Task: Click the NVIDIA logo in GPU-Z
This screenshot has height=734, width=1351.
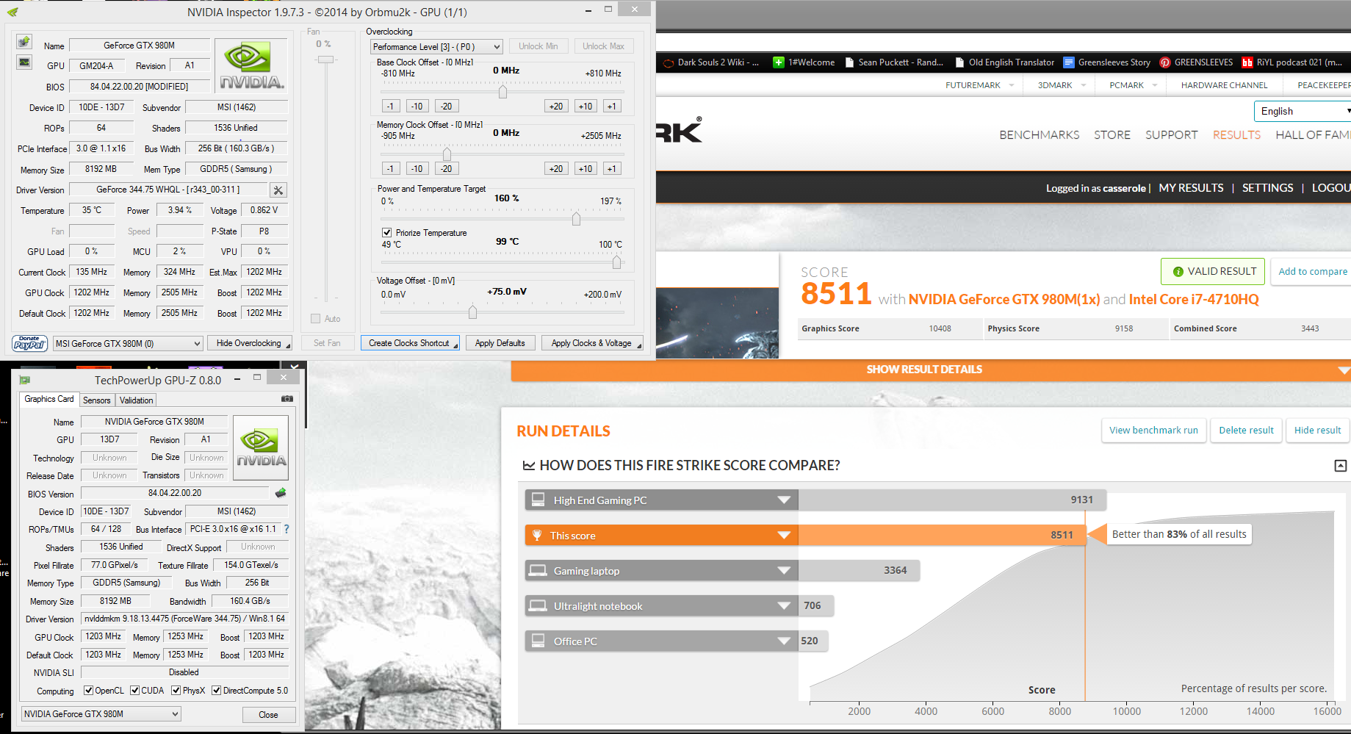Action: click(x=261, y=448)
